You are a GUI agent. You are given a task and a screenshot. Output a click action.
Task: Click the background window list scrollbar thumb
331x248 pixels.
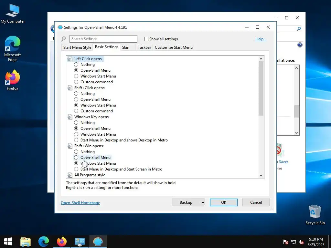pos(297,111)
